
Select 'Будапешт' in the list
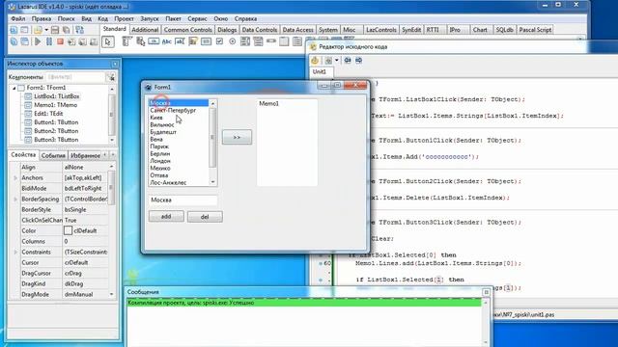pyautogui.click(x=163, y=132)
